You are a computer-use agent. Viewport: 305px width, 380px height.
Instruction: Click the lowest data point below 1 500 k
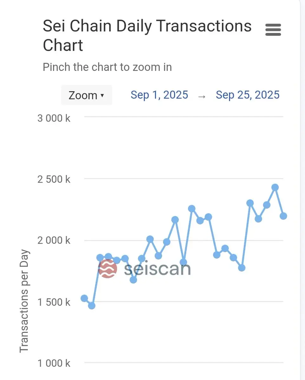pos(92,306)
